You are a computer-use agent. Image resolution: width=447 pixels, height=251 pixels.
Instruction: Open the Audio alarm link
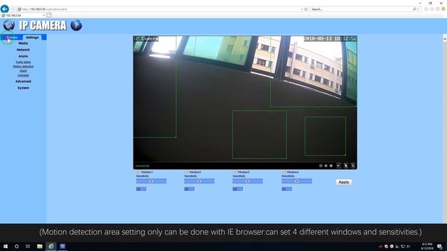[23, 62]
